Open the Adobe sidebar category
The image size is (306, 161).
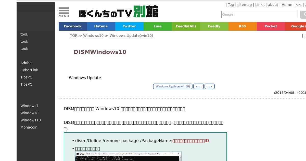pyautogui.click(x=26, y=63)
